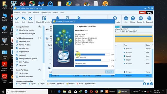Click the Type column header
Viewport: 167px width, 94px height.
(x=125, y=45)
